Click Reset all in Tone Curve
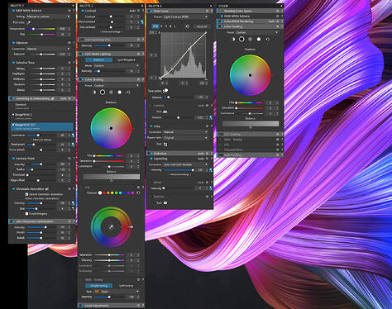This screenshot has width=392, height=309. pos(202,26)
